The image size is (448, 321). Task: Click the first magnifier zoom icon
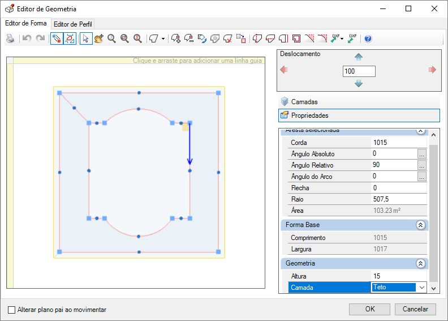111,38
